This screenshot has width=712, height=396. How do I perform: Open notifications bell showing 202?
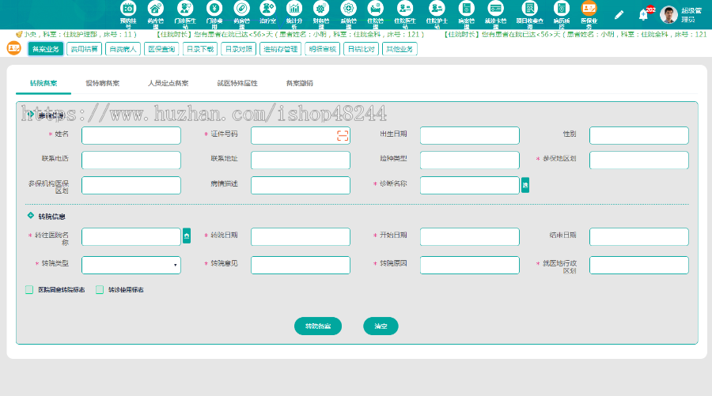(x=643, y=15)
